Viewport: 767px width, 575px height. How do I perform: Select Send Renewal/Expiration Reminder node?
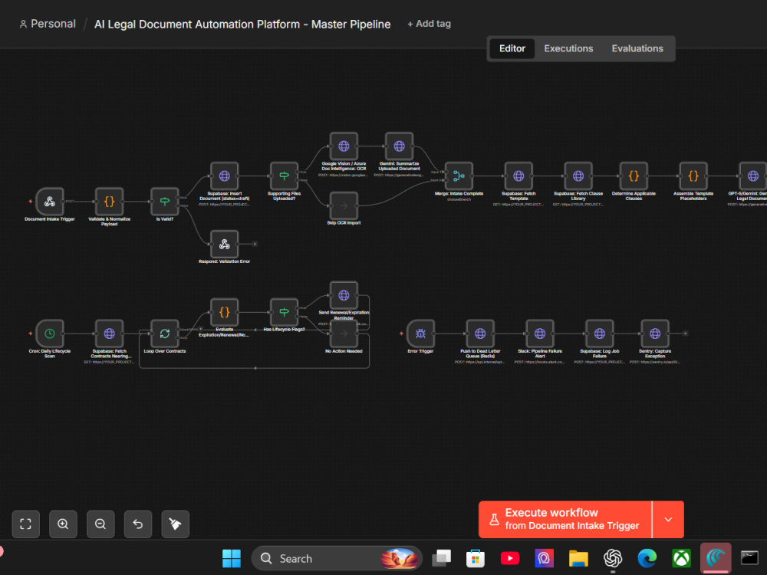click(x=344, y=295)
